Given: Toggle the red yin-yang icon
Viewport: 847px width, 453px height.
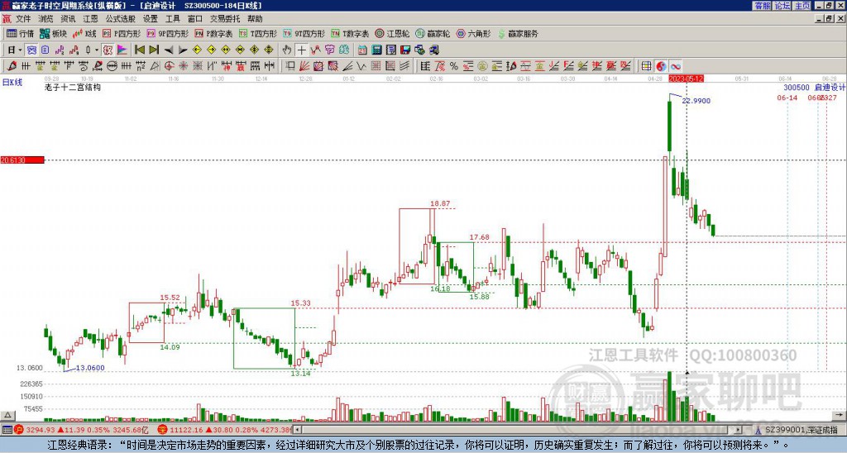Looking at the screenshot, I should 661,66.
